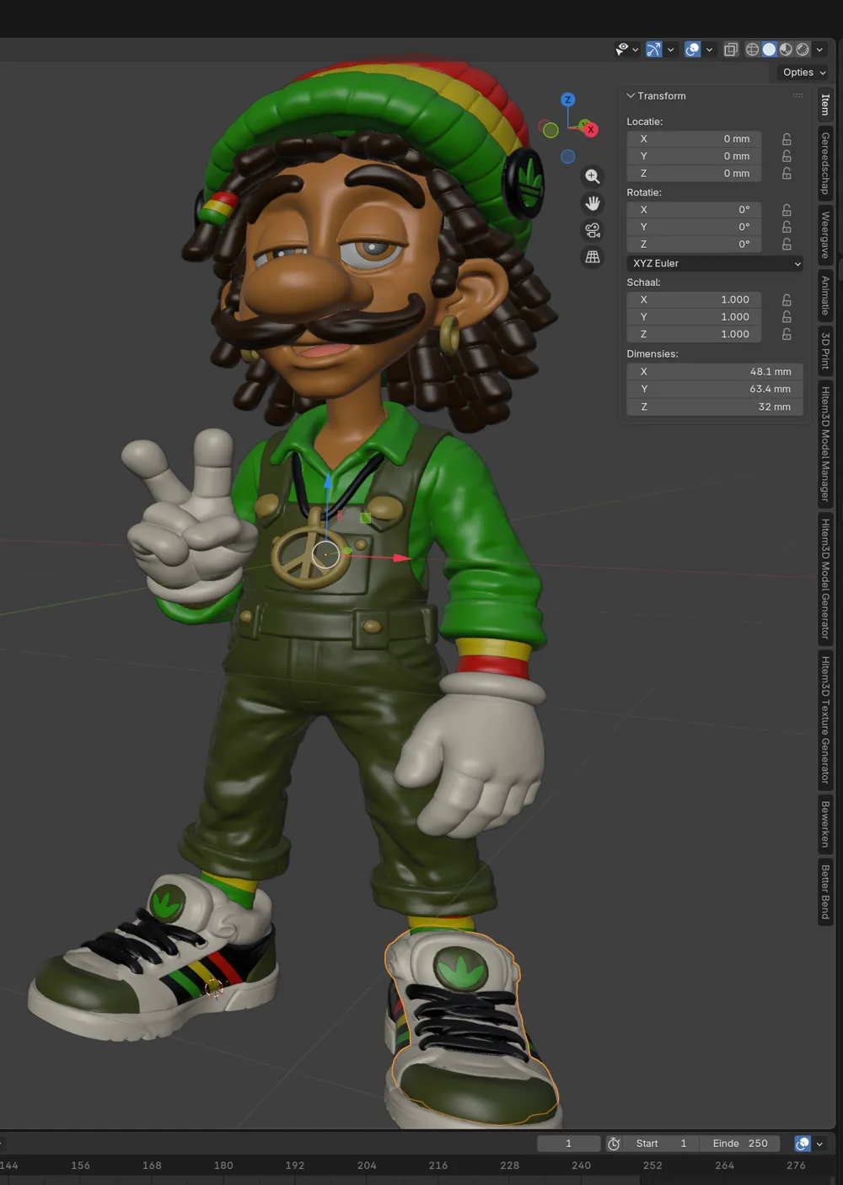Click the current frame field
The width and height of the screenshot is (843, 1185).
tap(569, 1144)
